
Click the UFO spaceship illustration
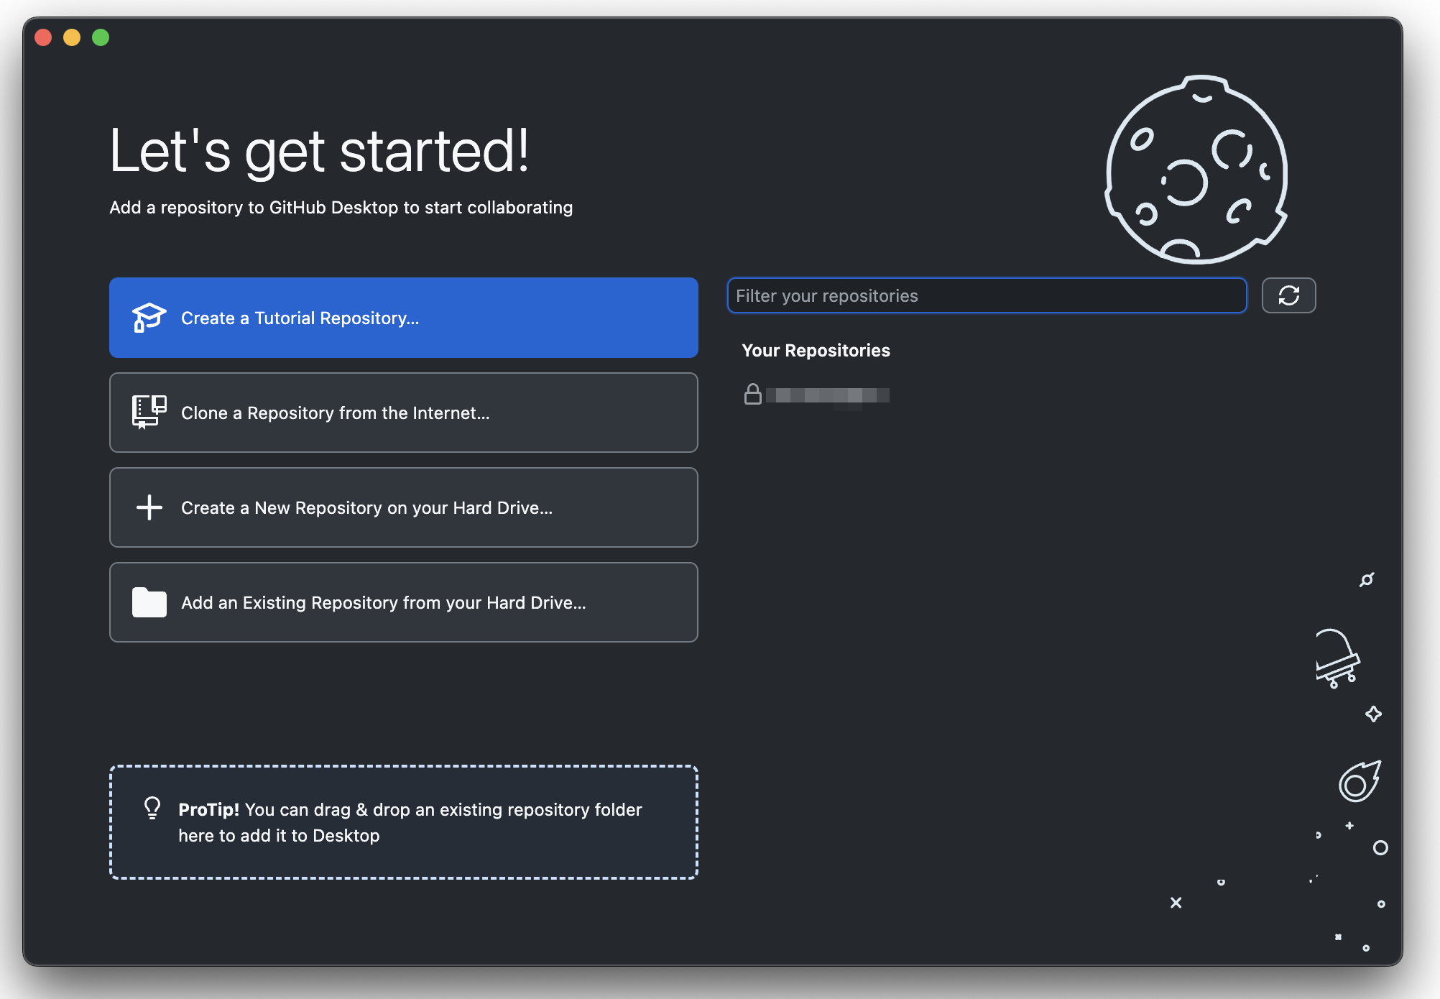point(1337,658)
